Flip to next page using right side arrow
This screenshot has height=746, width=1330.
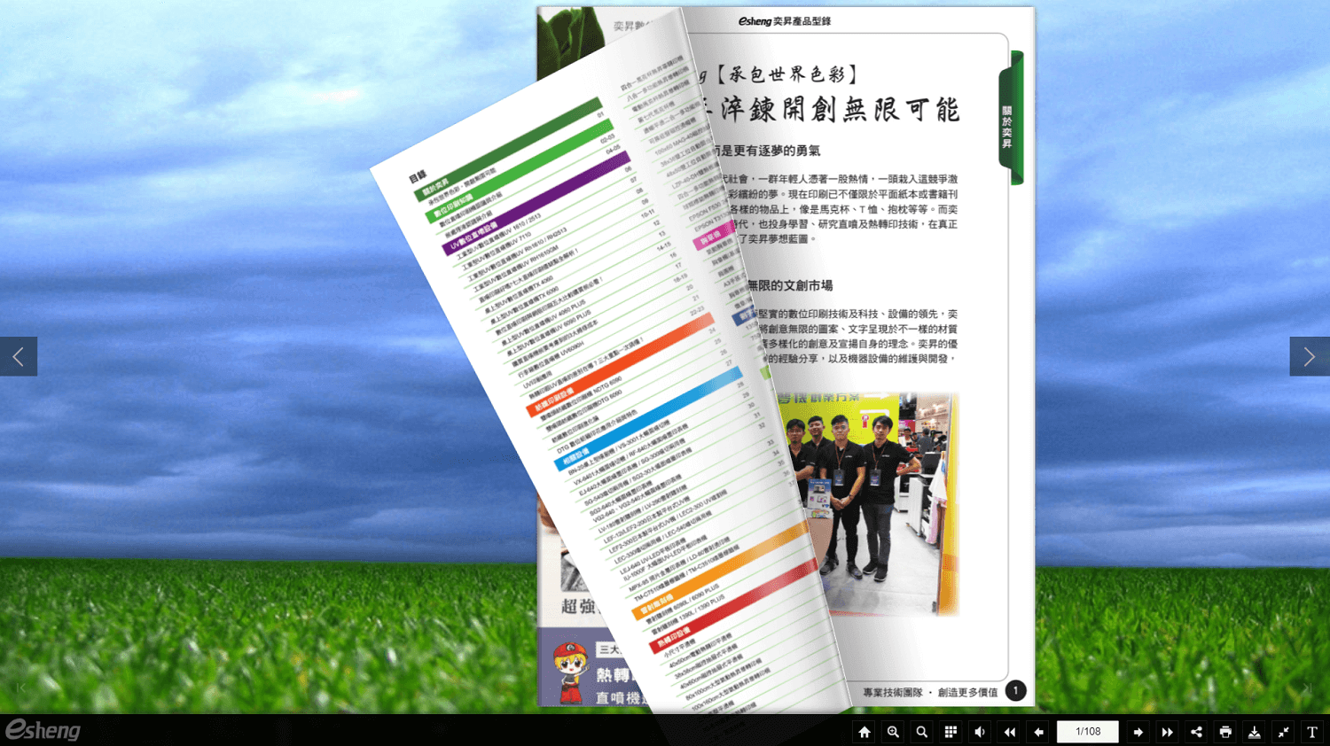pyautogui.click(x=1310, y=356)
